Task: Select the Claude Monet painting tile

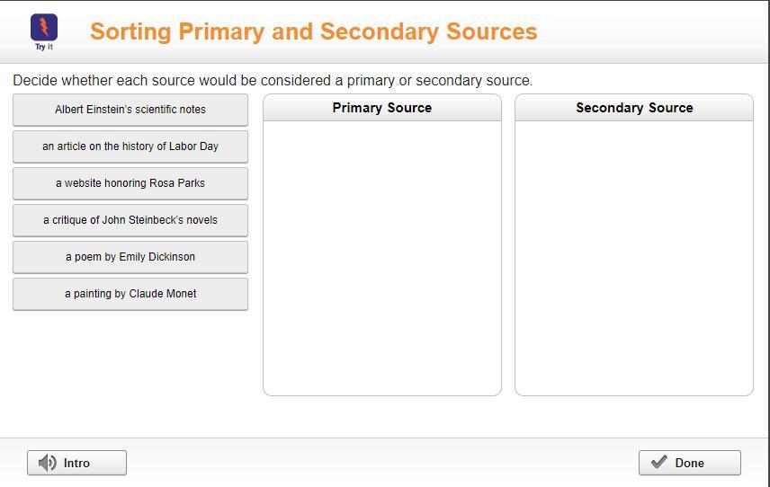Action: click(x=130, y=294)
